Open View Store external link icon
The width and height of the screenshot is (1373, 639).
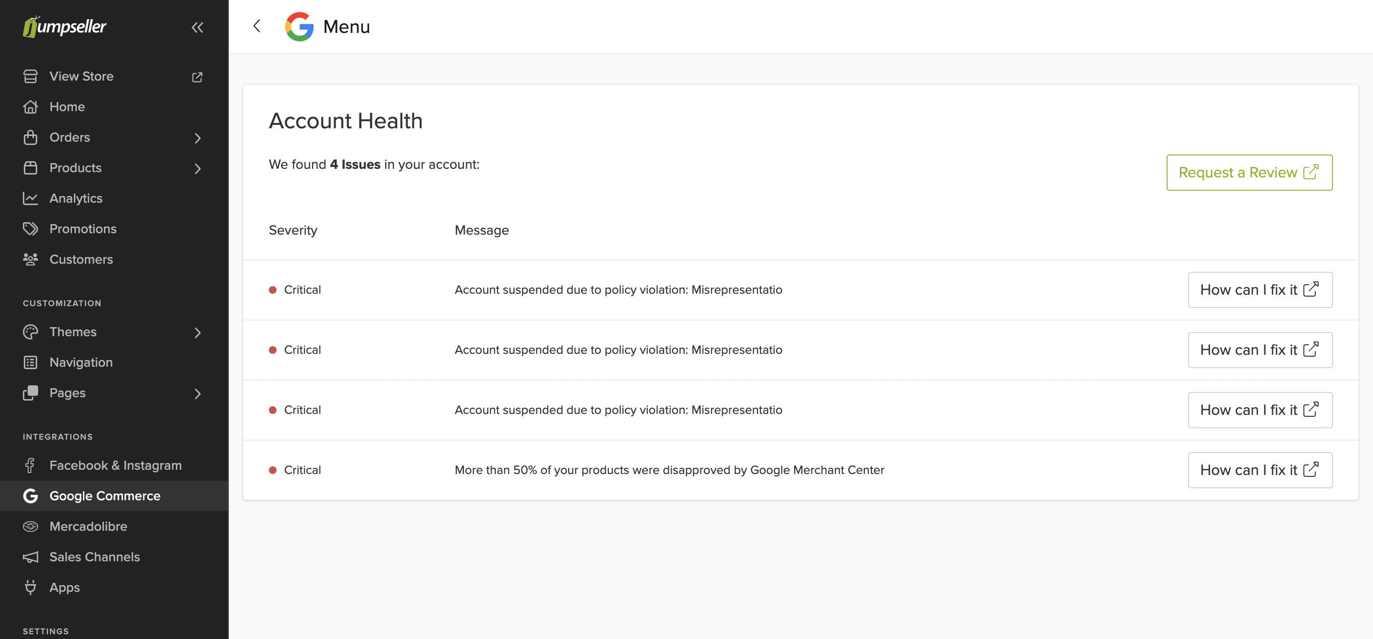tap(197, 77)
